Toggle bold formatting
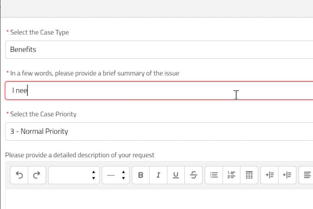 [140, 175]
